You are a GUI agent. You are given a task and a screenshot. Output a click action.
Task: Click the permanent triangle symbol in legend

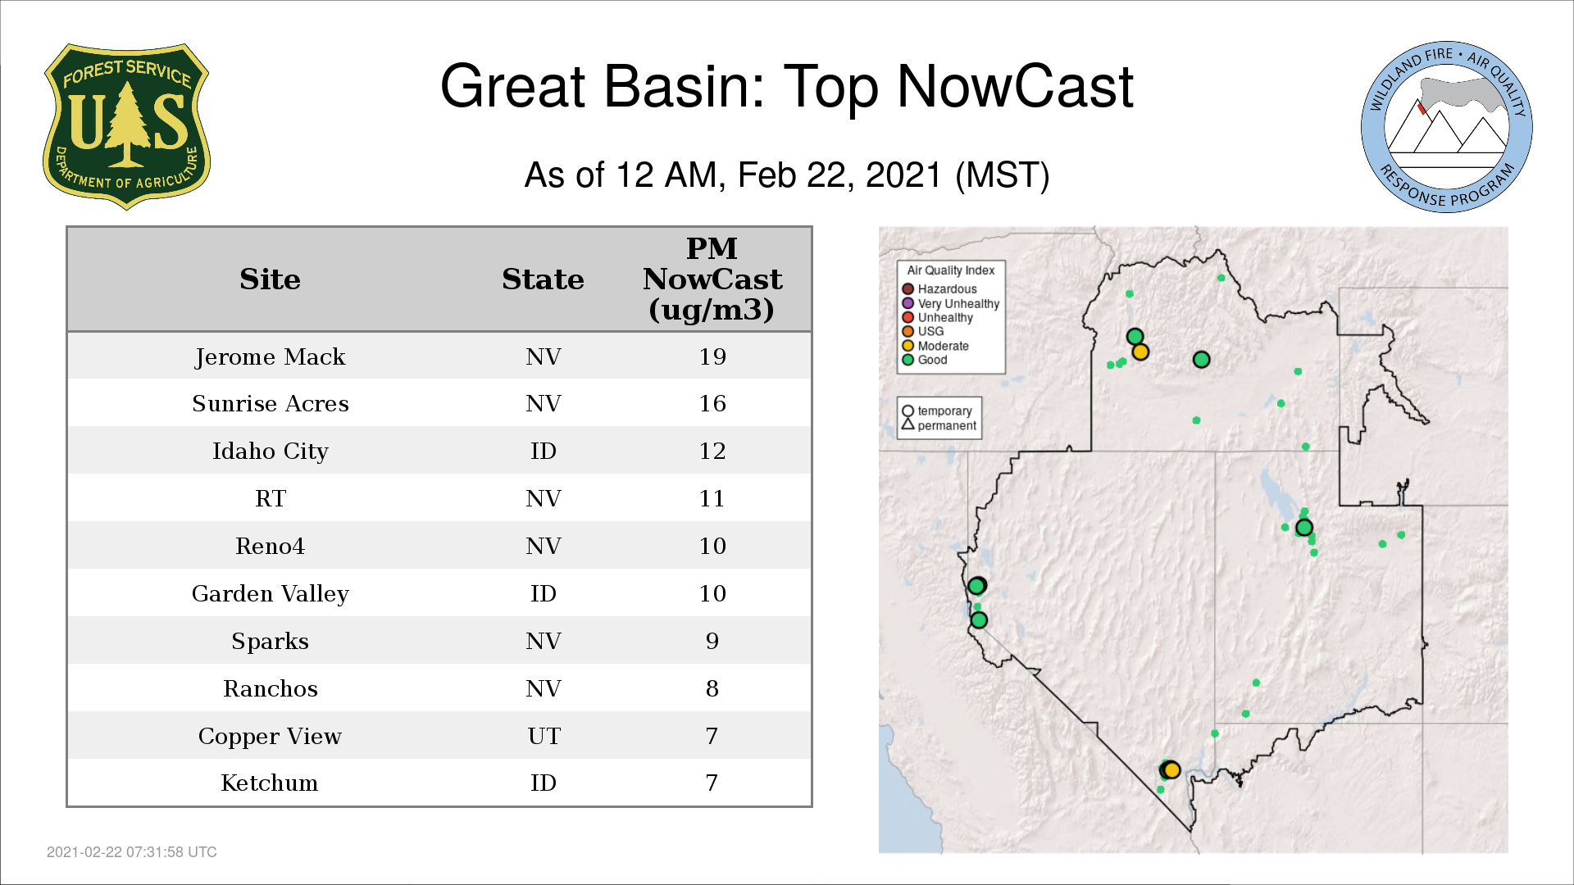908,424
